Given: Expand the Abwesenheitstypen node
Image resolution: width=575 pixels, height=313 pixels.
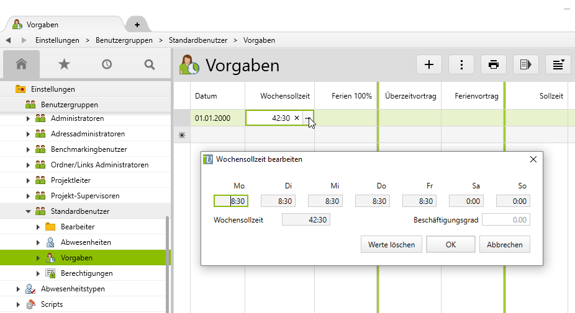Looking at the screenshot, I should pyautogui.click(x=18, y=289).
